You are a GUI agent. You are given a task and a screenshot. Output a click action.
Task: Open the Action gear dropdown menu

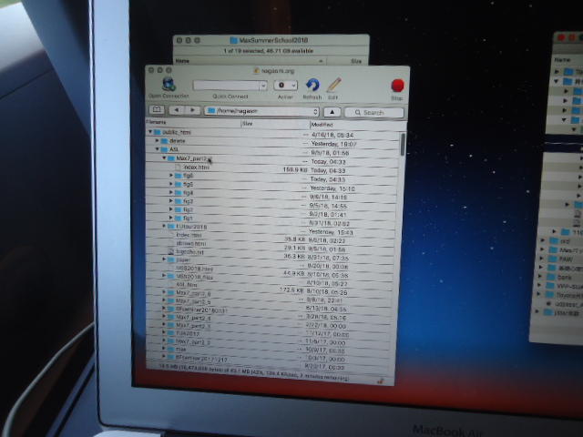(285, 85)
